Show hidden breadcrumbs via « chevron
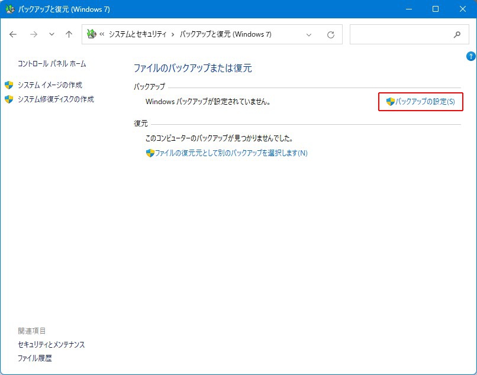Screen dimensions: 477x375 coord(102,34)
